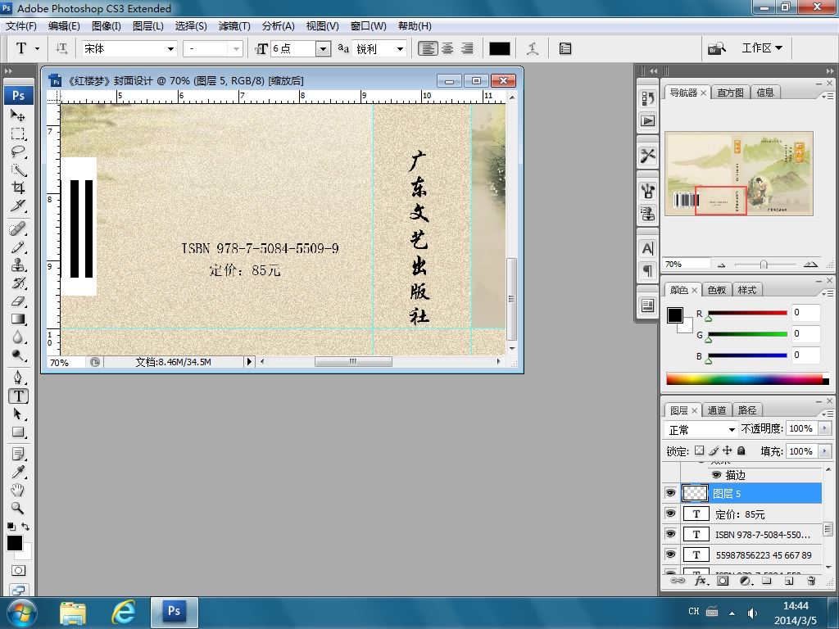Select the Clone Stamp tool

tap(18, 265)
